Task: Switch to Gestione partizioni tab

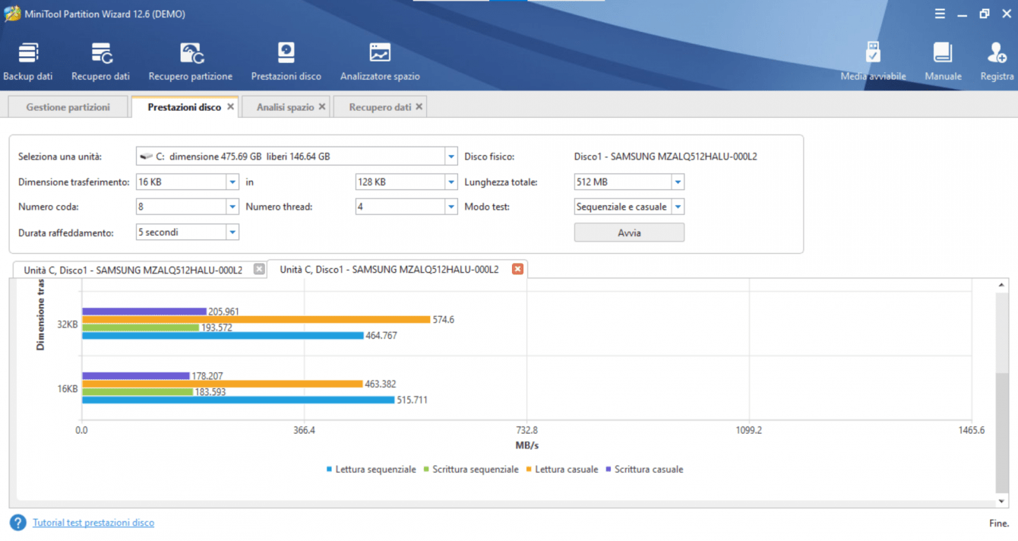Action: click(68, 107)
